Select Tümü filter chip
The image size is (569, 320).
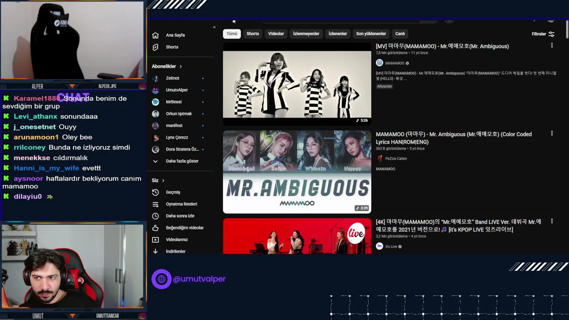(x=232, y=34)
